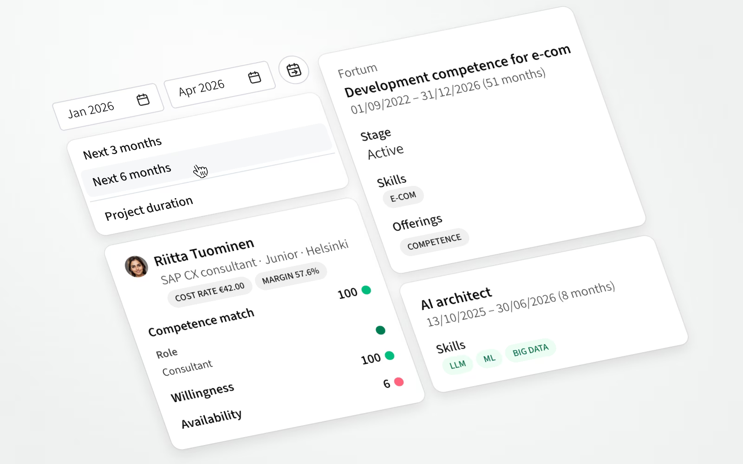Screen dimensions: 743x464
Task: Click the Active stage value
Action: pos(385,152)
